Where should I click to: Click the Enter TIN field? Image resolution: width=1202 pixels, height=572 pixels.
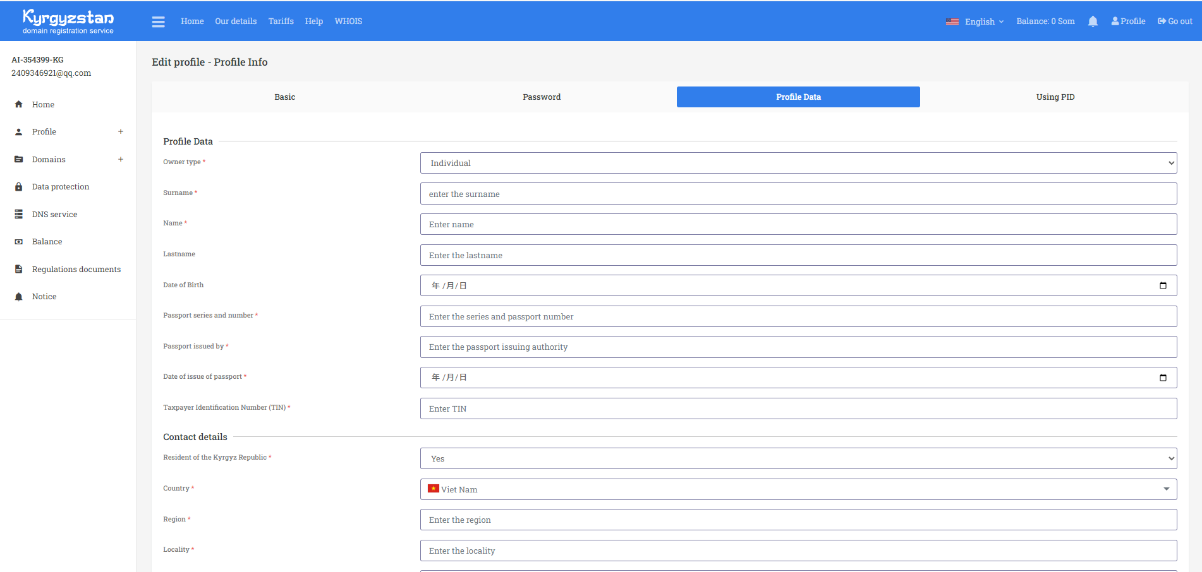[x=798, y=408]
